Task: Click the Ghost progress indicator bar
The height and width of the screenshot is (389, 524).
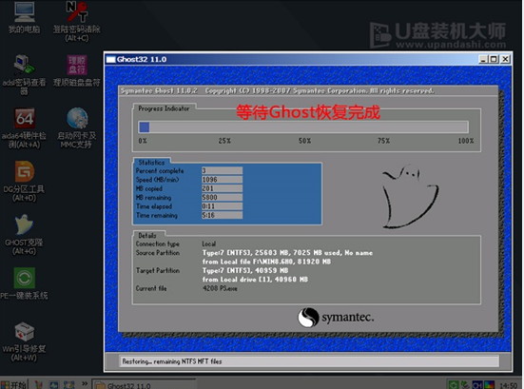Action: (x=303, y=127)
